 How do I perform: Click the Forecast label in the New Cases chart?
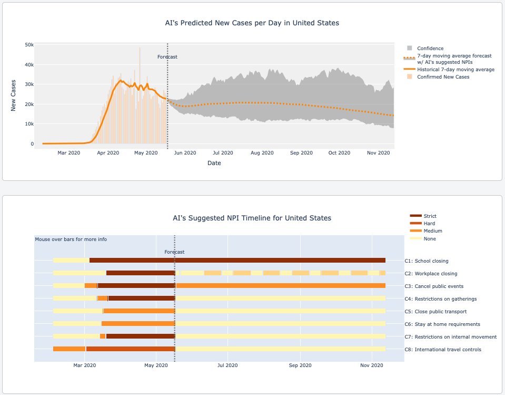click(x=167, y=57)
